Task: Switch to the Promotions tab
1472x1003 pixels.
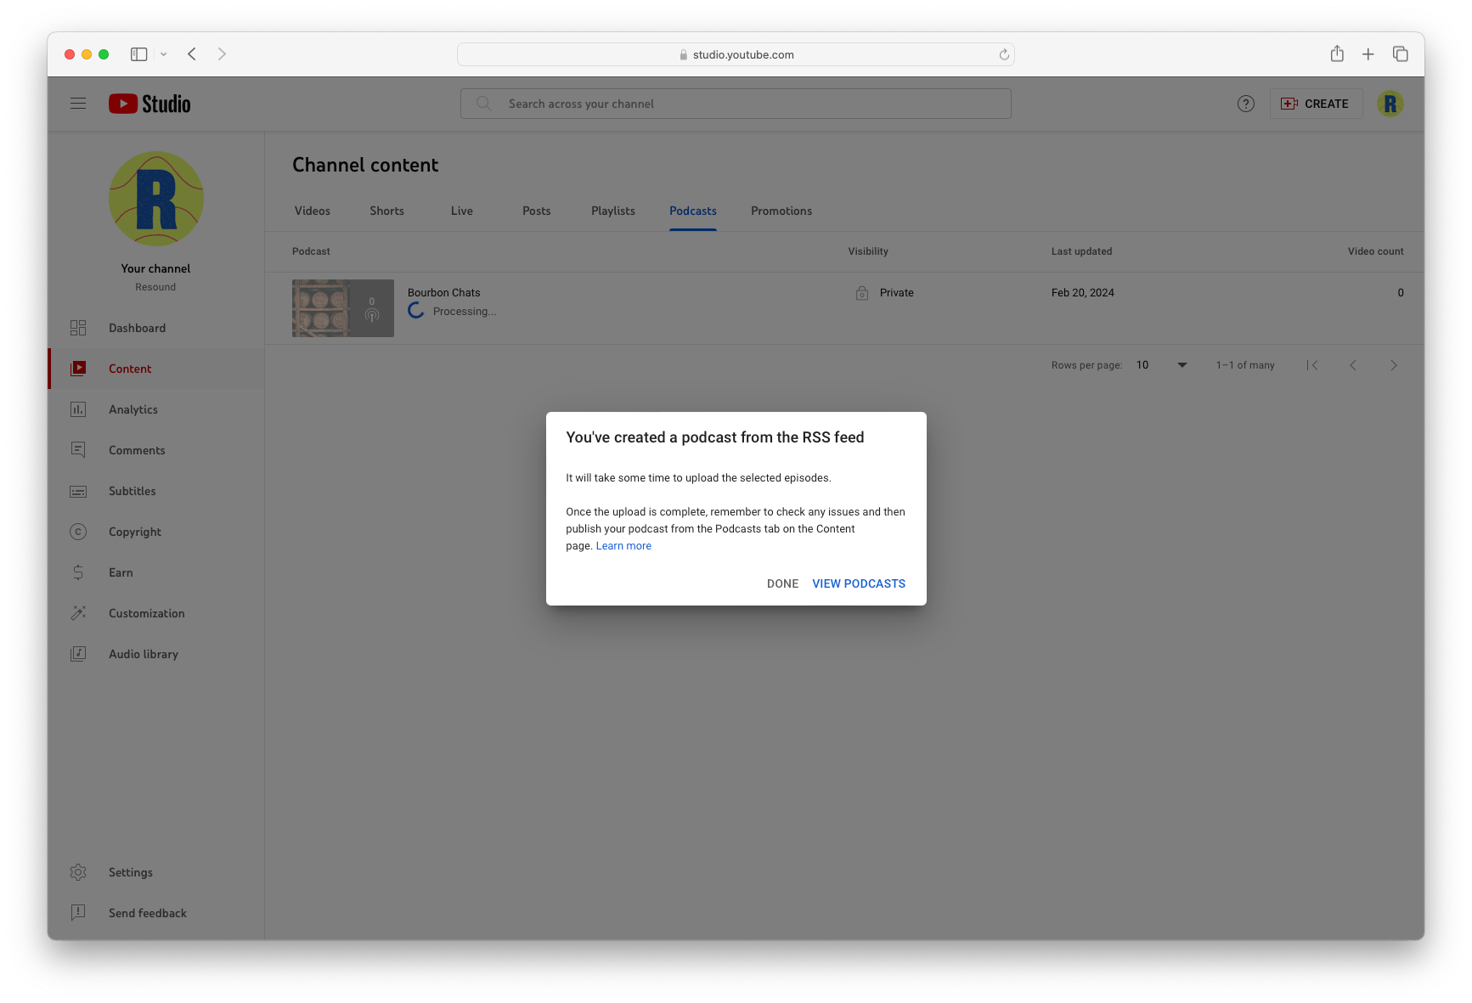Action: 781,211
